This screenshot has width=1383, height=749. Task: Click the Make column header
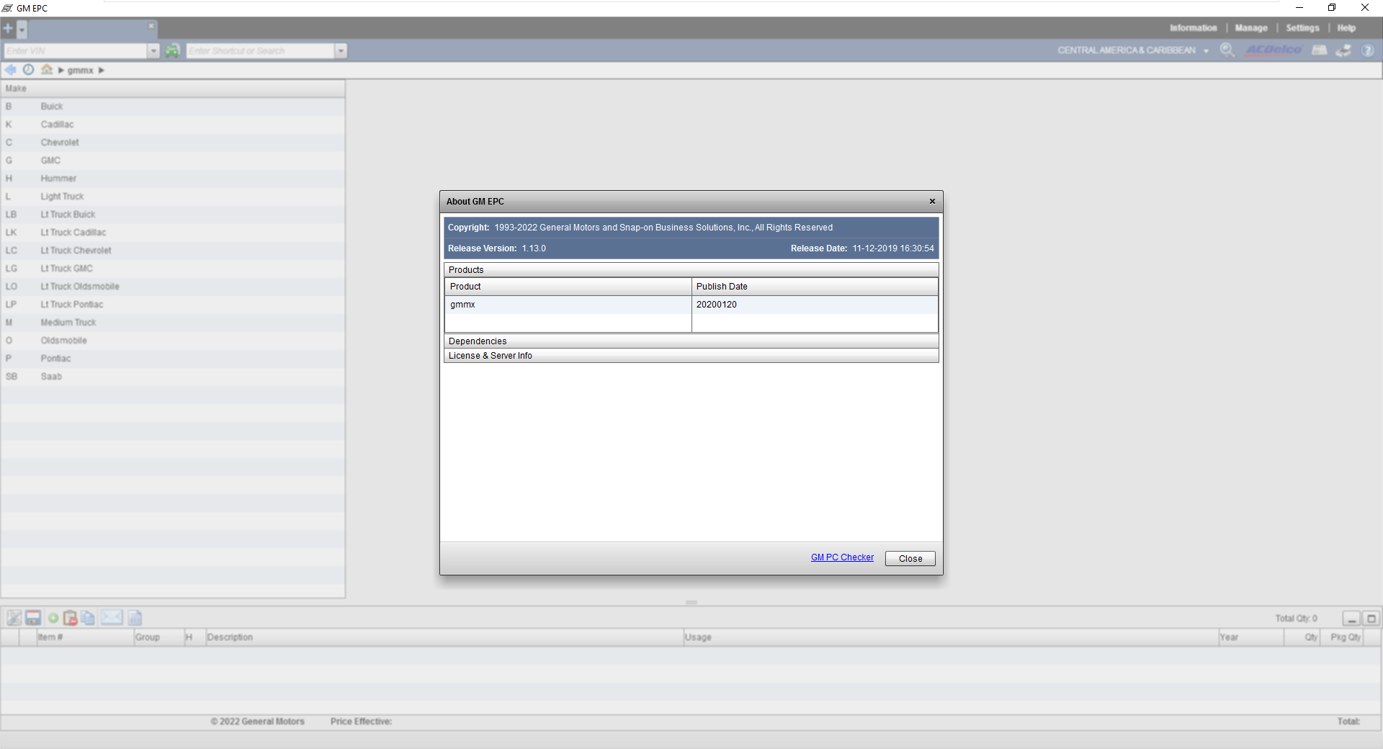pos(173,89)
